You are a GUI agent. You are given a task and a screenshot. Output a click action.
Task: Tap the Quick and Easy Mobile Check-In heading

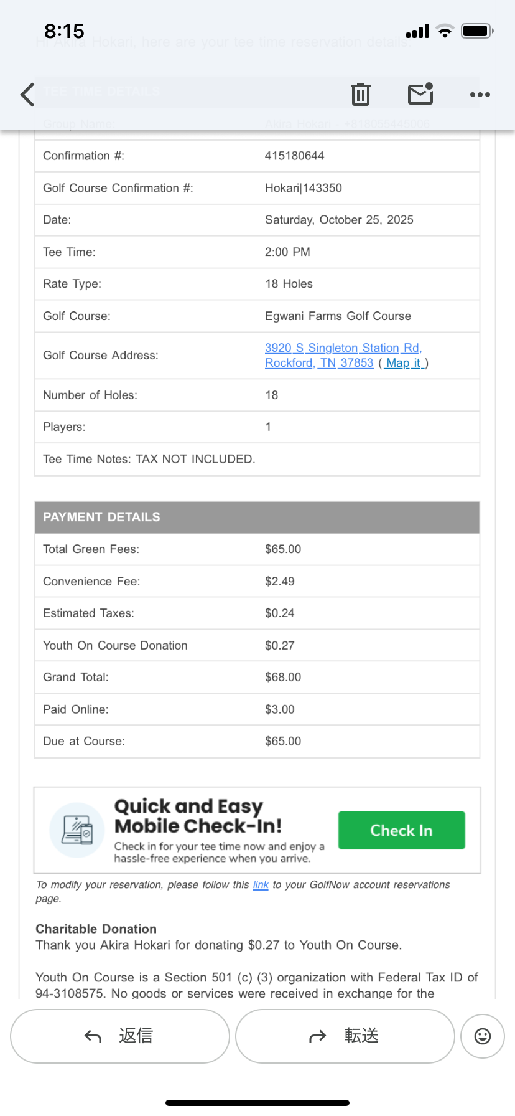(x=198, y=816)
